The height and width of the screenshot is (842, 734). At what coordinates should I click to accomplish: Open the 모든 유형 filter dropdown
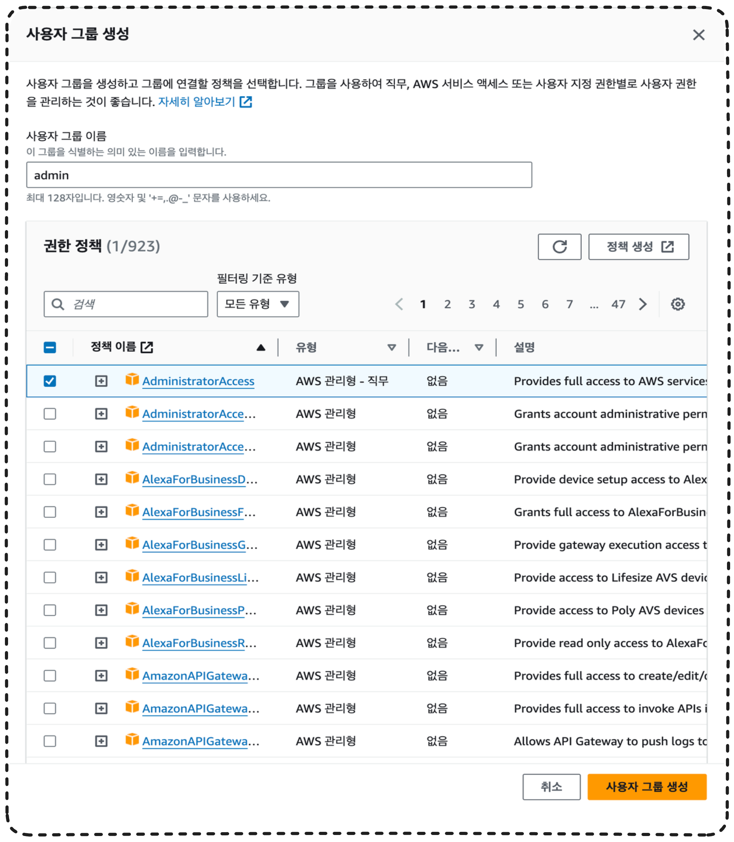(258, 304)
